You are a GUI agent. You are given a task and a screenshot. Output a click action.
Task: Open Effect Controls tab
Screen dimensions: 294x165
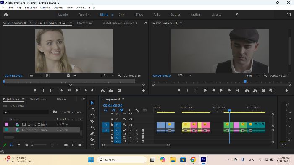click(x=85, y=23)
